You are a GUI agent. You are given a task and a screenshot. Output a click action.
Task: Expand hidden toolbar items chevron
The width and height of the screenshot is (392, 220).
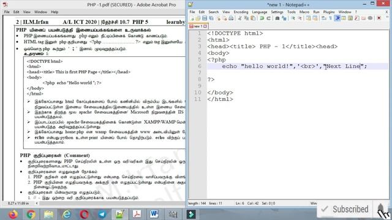[387, 17]
